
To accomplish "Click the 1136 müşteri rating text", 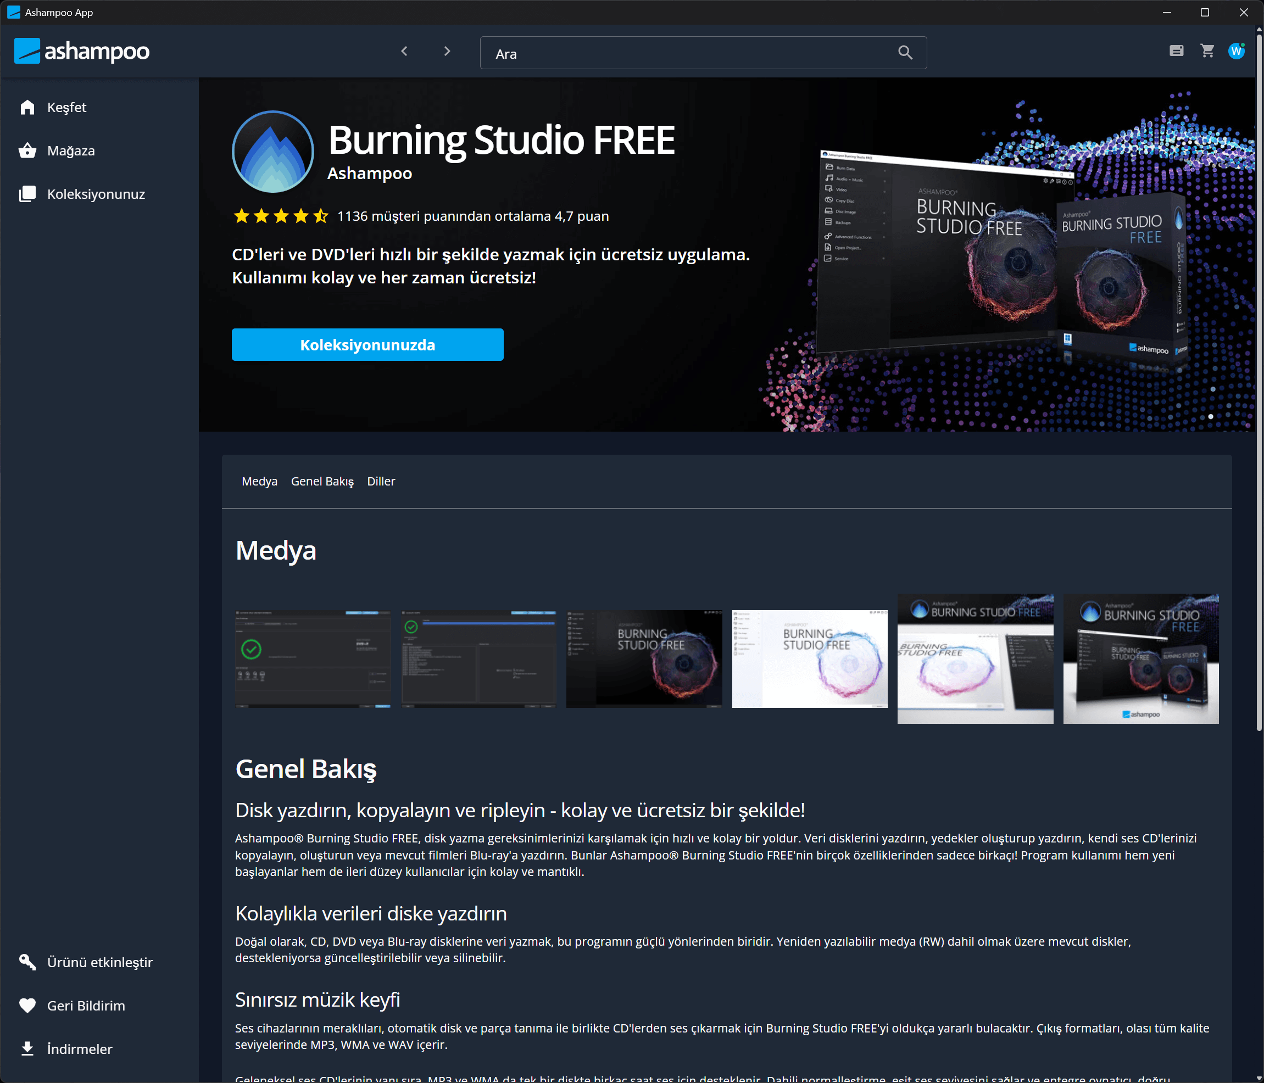I will [x=473, y=216].
